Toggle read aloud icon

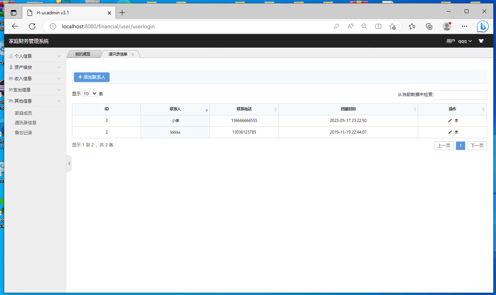[350, 26]
